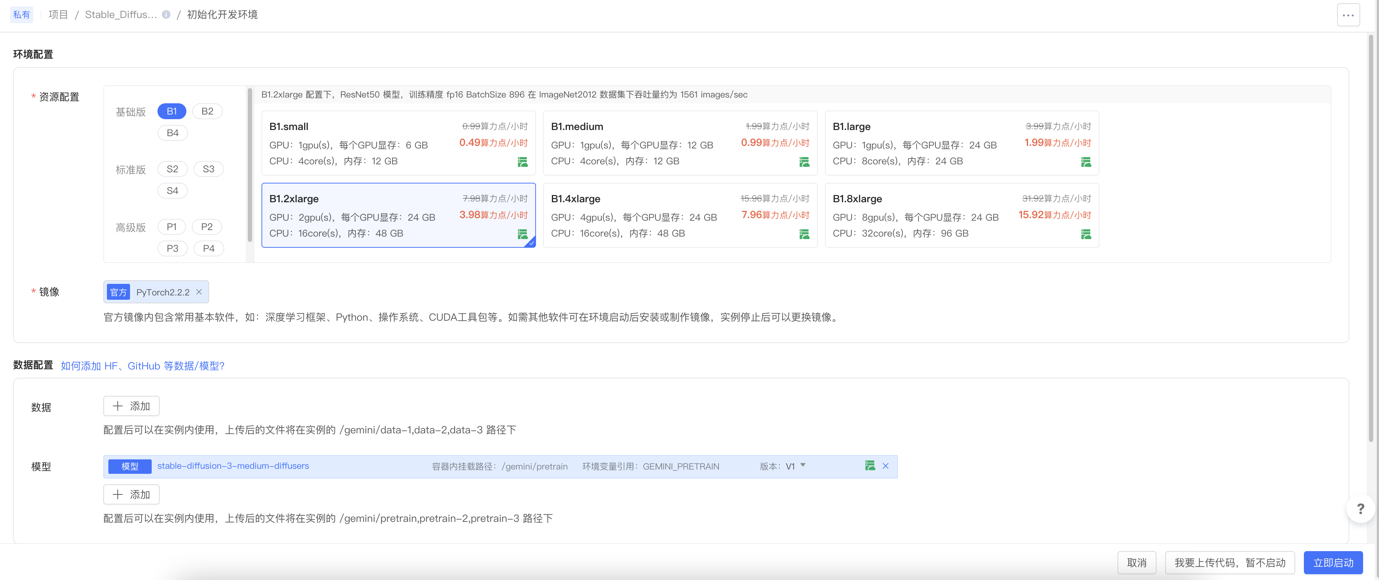The height and width of the screenshot is (580, 1379).
Task: Remove the PyTorch2.2.2 image tag
Action: click(199, 291)
